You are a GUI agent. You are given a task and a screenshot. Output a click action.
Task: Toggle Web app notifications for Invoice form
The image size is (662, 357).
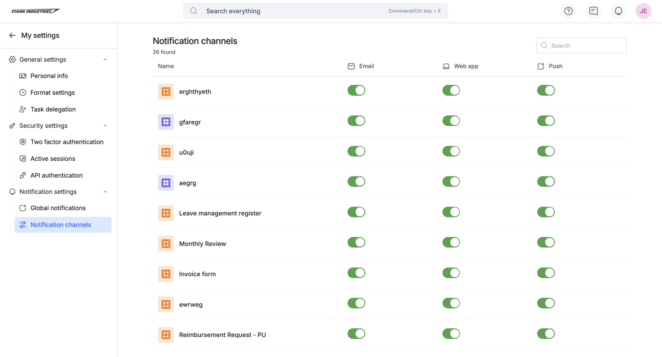(x=451, y=273)
